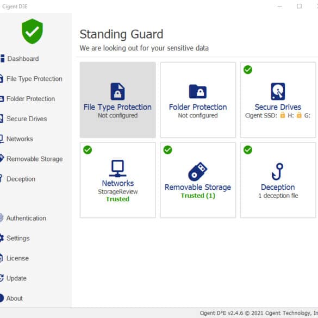Open the Secure Drives tile disk icon

coord(278,91)
